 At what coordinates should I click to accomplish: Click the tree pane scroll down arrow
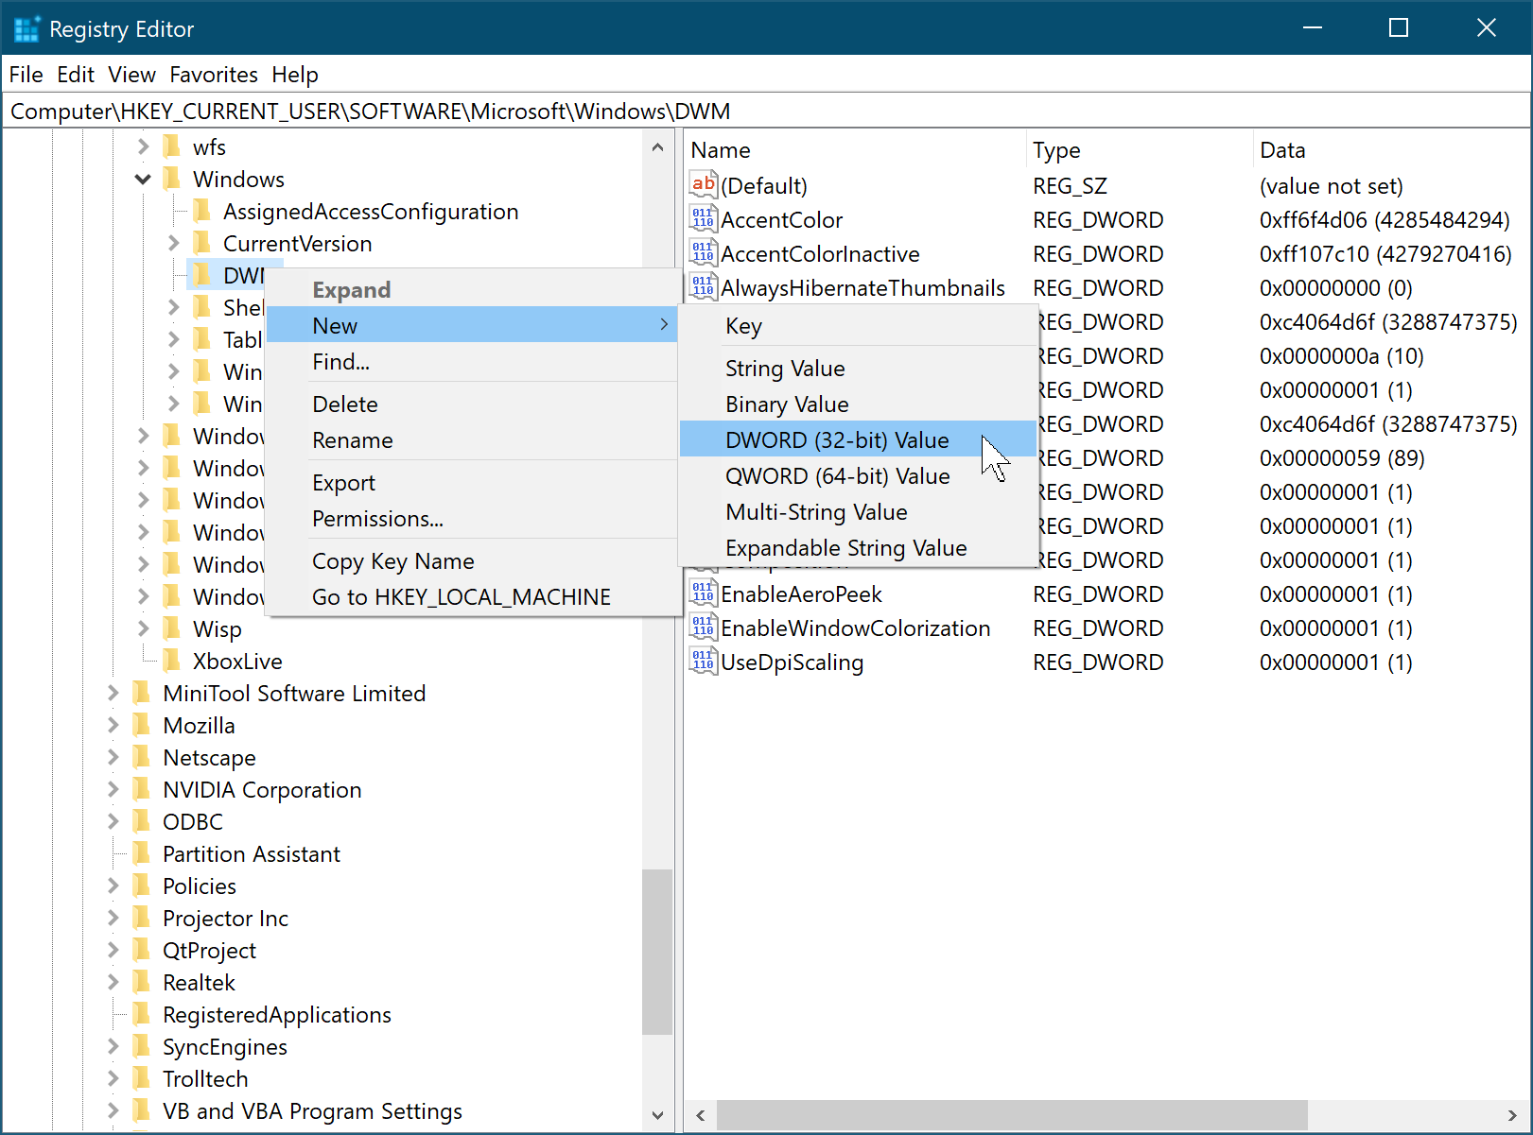coord(657,1115)
